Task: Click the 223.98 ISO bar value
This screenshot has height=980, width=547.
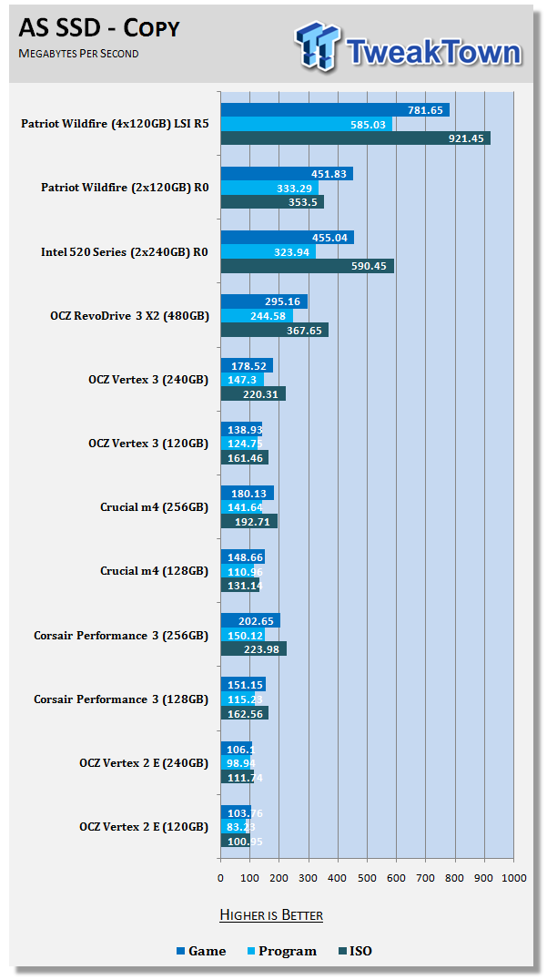Action: pos(262,648)
